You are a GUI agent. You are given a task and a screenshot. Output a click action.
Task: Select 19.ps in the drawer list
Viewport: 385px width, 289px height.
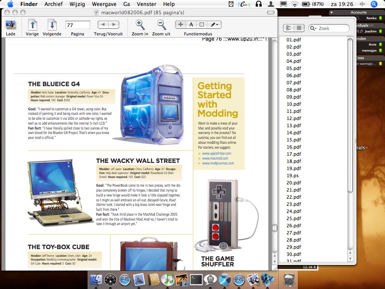click(x=293, y=176)
